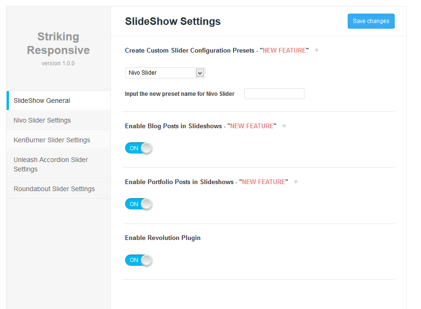Image resolution: width=421 pixels, height=309 pixels.
Task: Open the Nivo Slider dropdown
Action: (165, 73)
